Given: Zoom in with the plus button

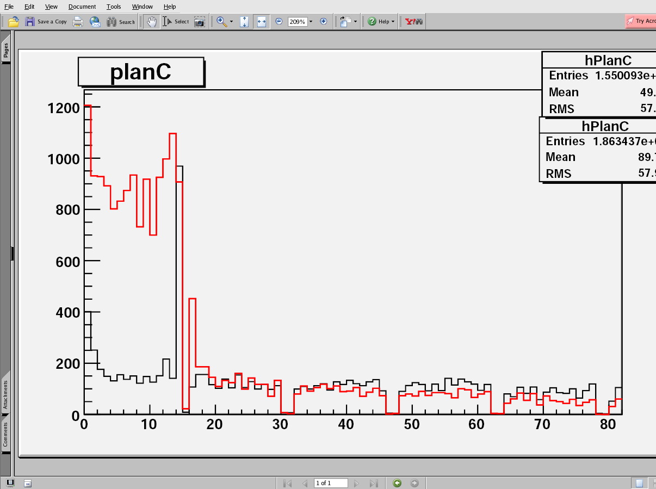Looking at the screenshot, I should coord(324,22).
